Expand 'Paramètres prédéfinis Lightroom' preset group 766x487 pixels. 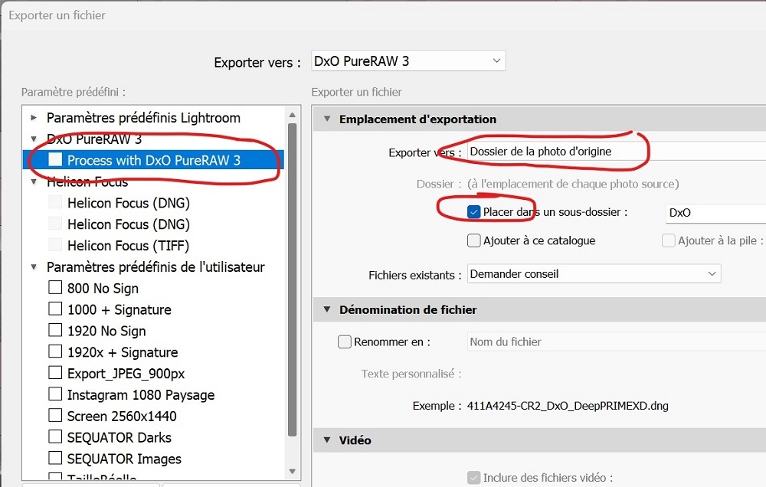(34, 118)
